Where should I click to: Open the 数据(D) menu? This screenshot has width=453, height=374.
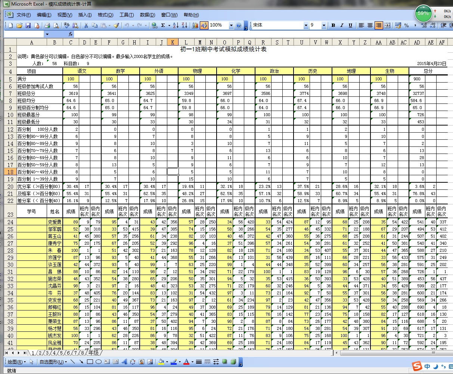pos(147,15)
